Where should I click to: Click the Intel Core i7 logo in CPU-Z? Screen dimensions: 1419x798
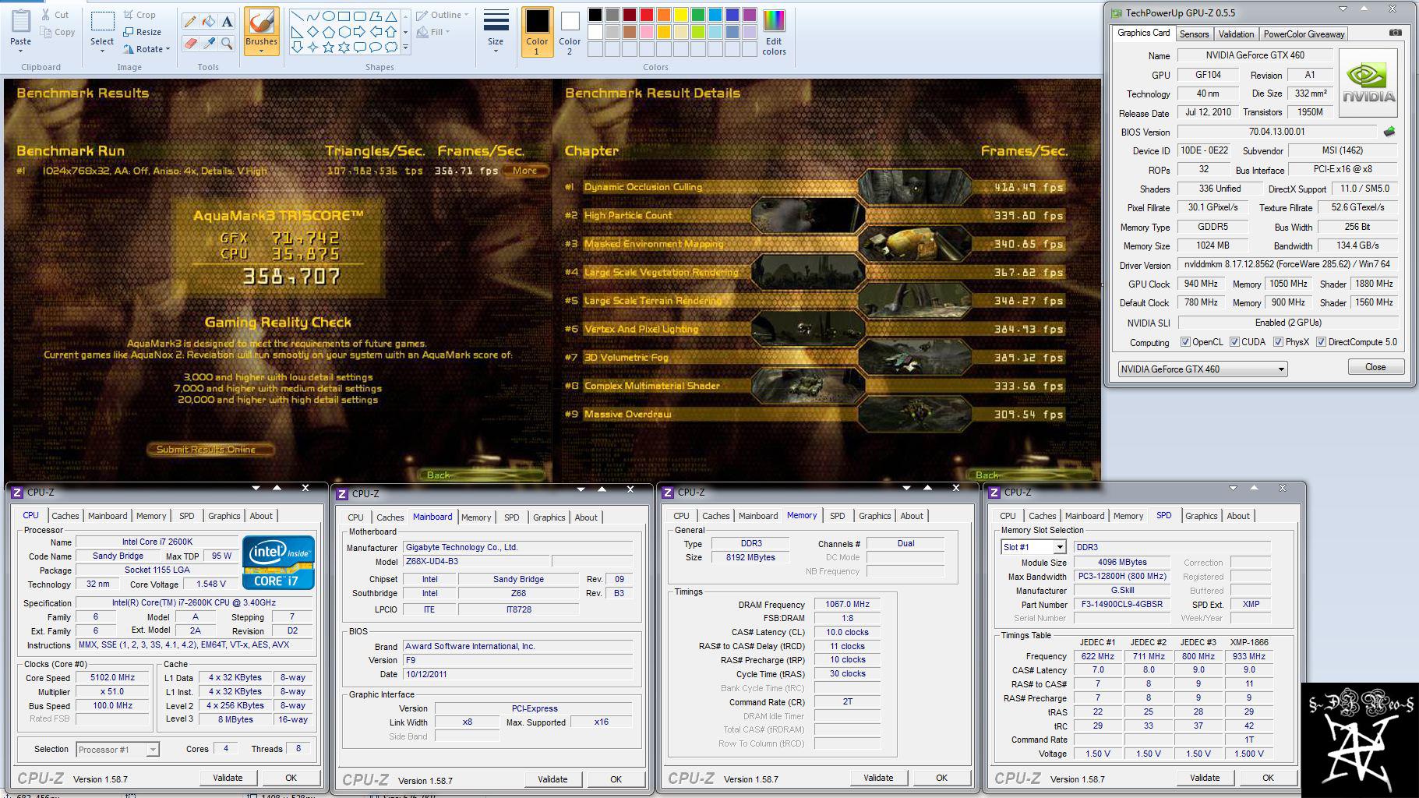click(278, 562)
